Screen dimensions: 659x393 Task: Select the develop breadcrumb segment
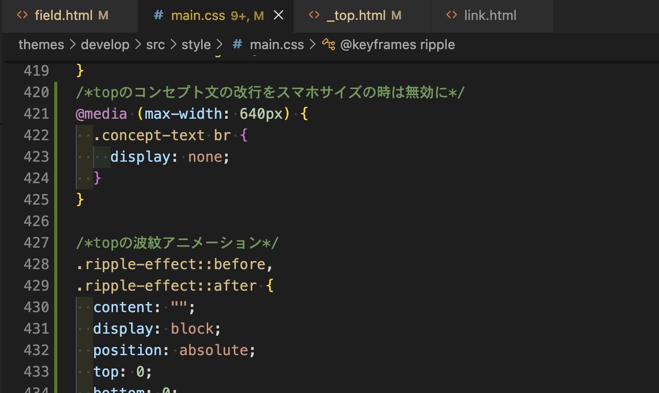[105, 44]
